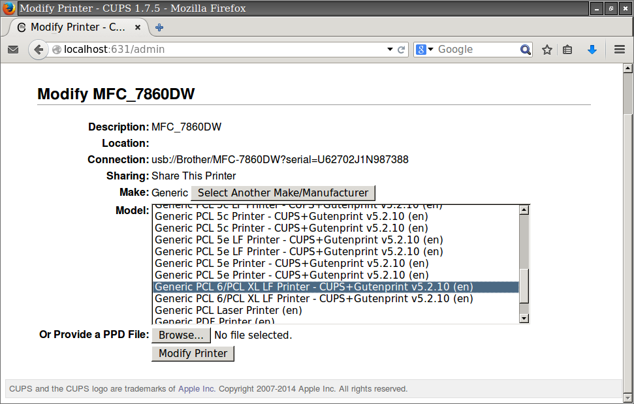Viewport: 634px width, 404px height.
Task: Open the URL history dropdown arrow
Action: coord(390,50)
